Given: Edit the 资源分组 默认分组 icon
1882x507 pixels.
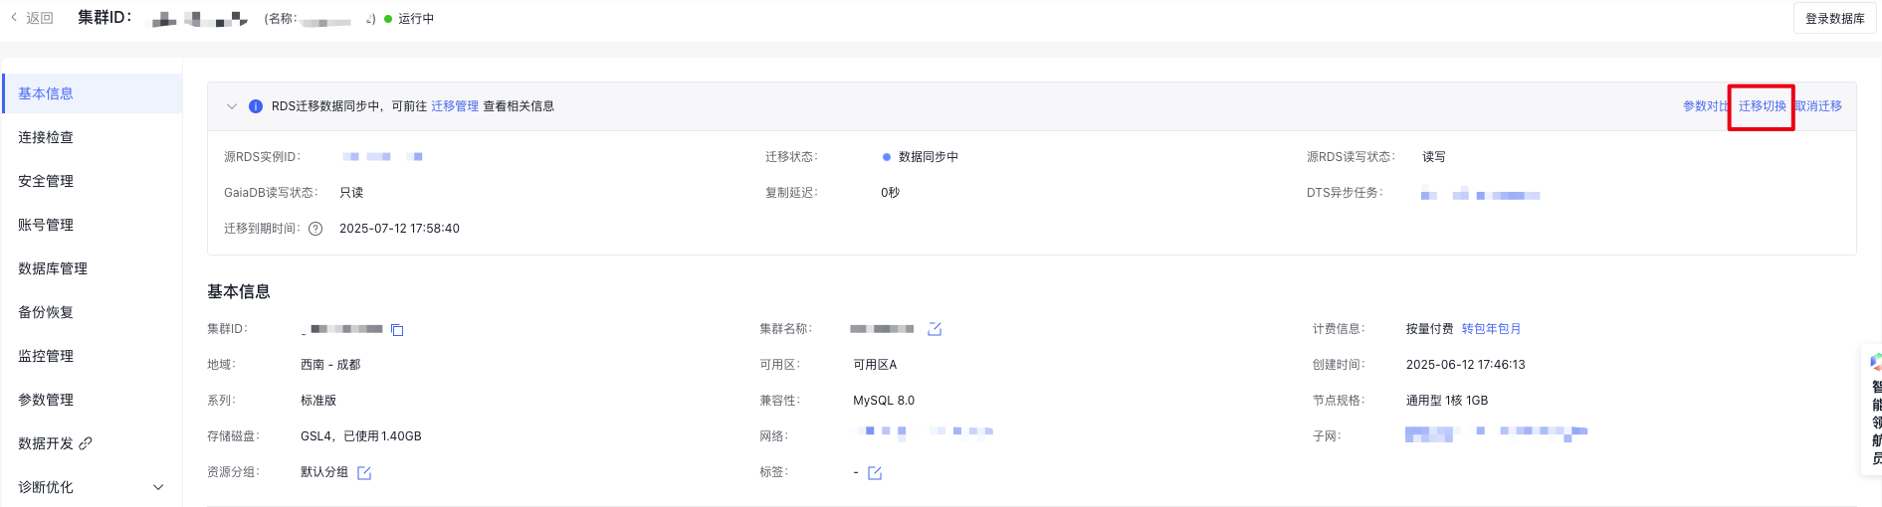Looking at the screenshot, I should [364, 473].
